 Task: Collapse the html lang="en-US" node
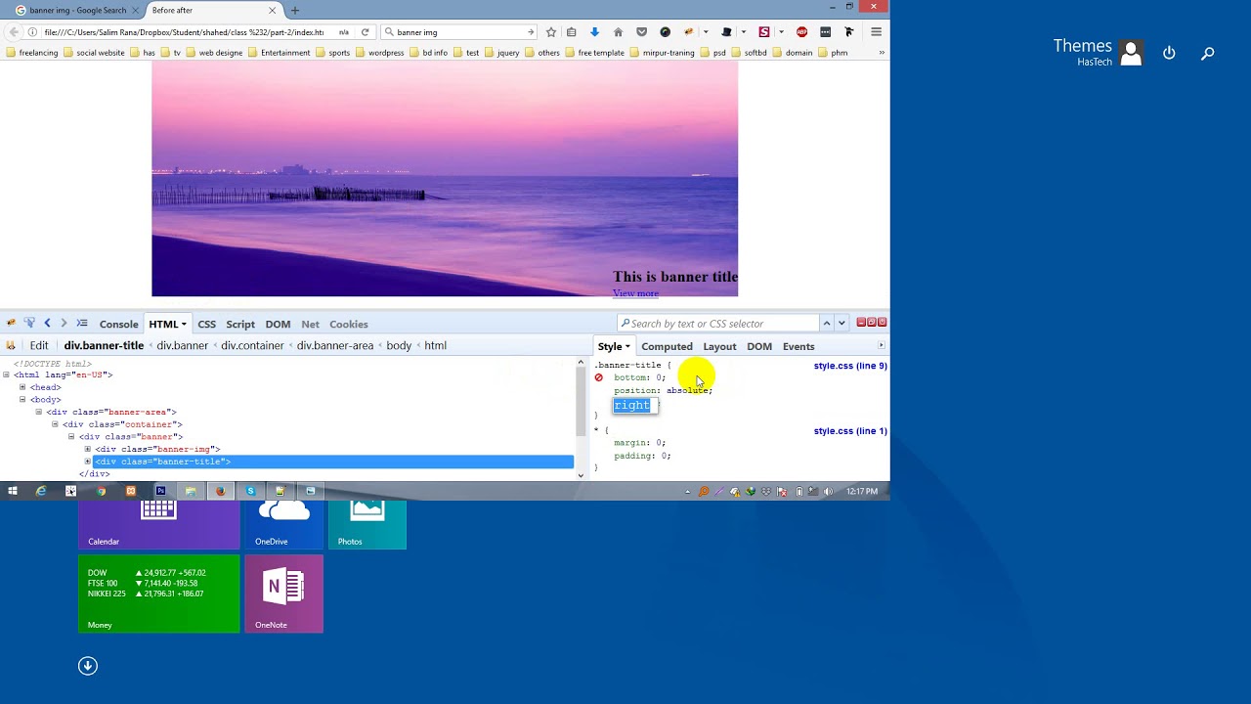(6, 374)
